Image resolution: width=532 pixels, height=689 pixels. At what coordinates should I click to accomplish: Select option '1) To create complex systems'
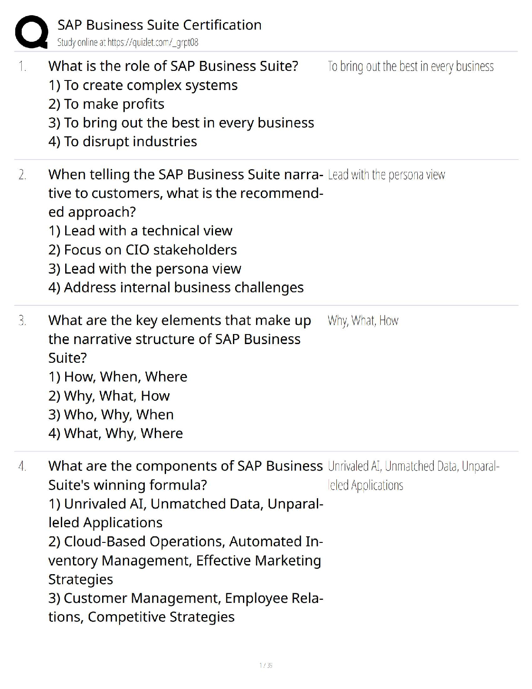(143, 85)
